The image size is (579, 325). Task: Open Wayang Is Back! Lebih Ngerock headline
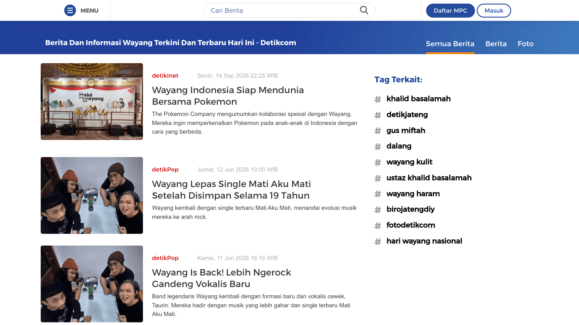[221, 278]
